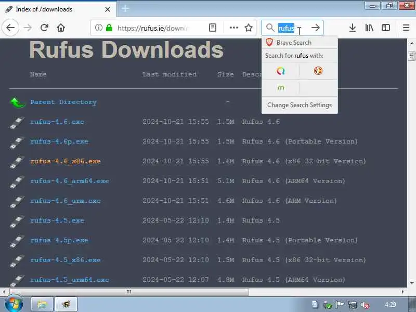The width and height of the screenshot is (416, 312).
Task: Sort listing by Last modified column
Action: click(x=170, y=74)
